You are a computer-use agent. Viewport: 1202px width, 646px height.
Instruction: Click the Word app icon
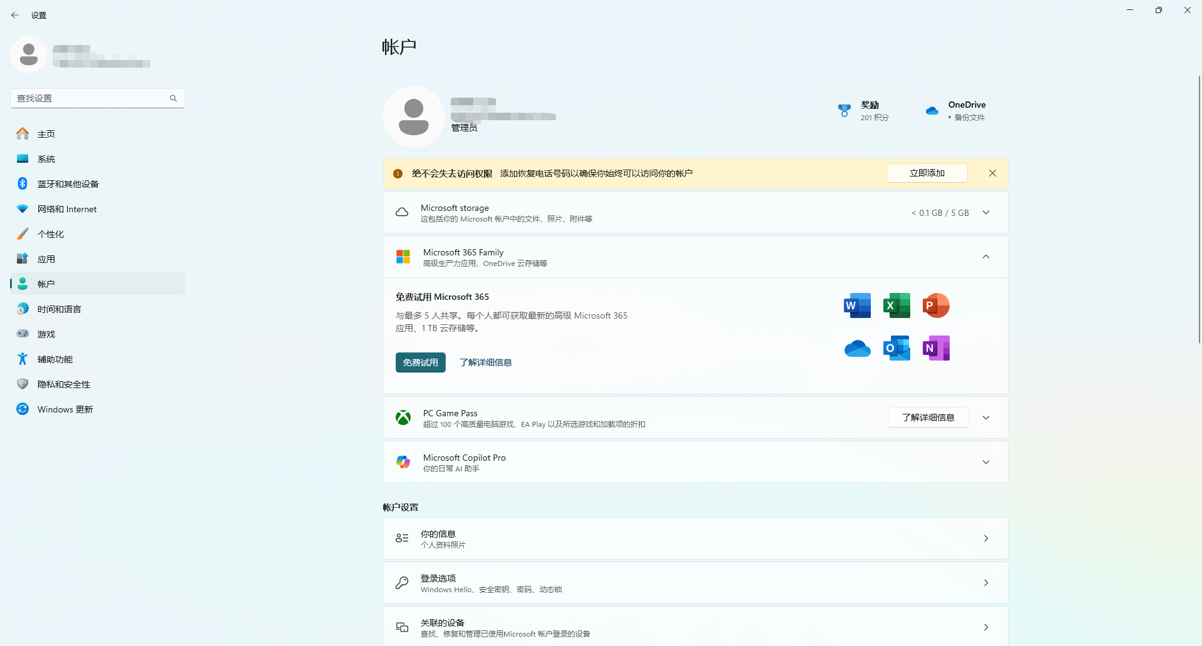pyautogui.click(x=858, y=305)
